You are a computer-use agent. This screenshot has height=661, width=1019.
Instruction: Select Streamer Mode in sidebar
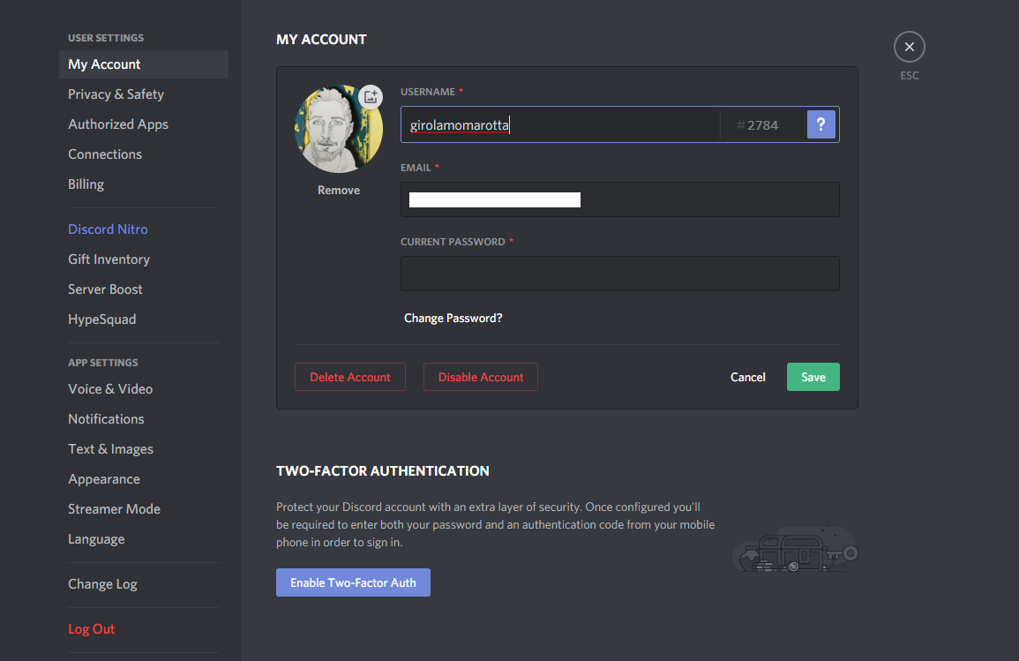tap(114, 509)
